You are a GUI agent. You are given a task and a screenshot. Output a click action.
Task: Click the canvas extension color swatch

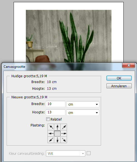pyautogui.click(x=89, y=153)
